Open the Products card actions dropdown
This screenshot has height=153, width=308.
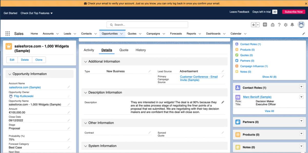tap(301, 133)
